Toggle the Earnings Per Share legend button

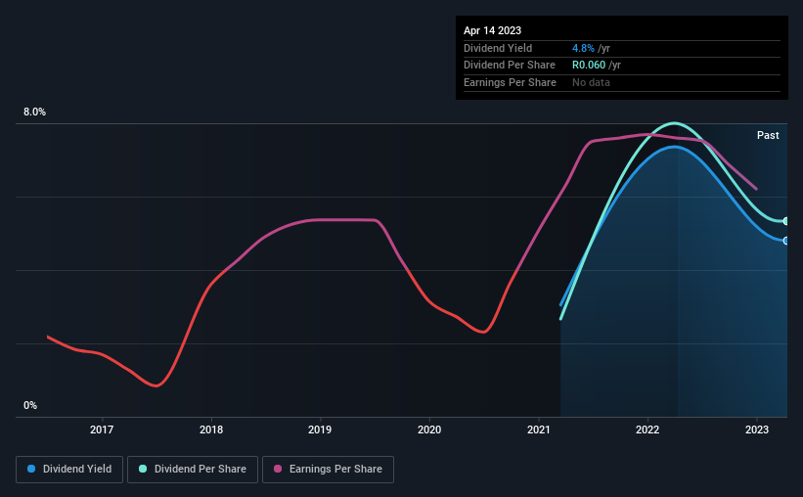pos(328,470)
